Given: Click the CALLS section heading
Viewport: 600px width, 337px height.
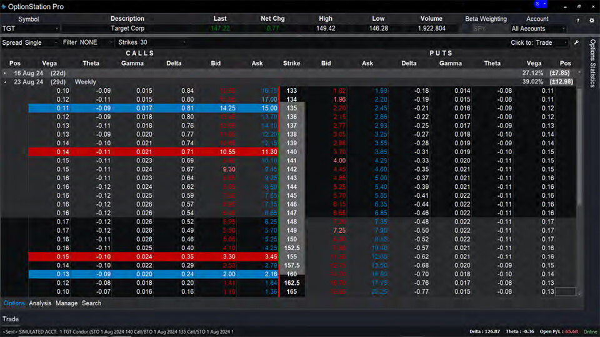Looking at the screenshot, I should coord(140,53).
